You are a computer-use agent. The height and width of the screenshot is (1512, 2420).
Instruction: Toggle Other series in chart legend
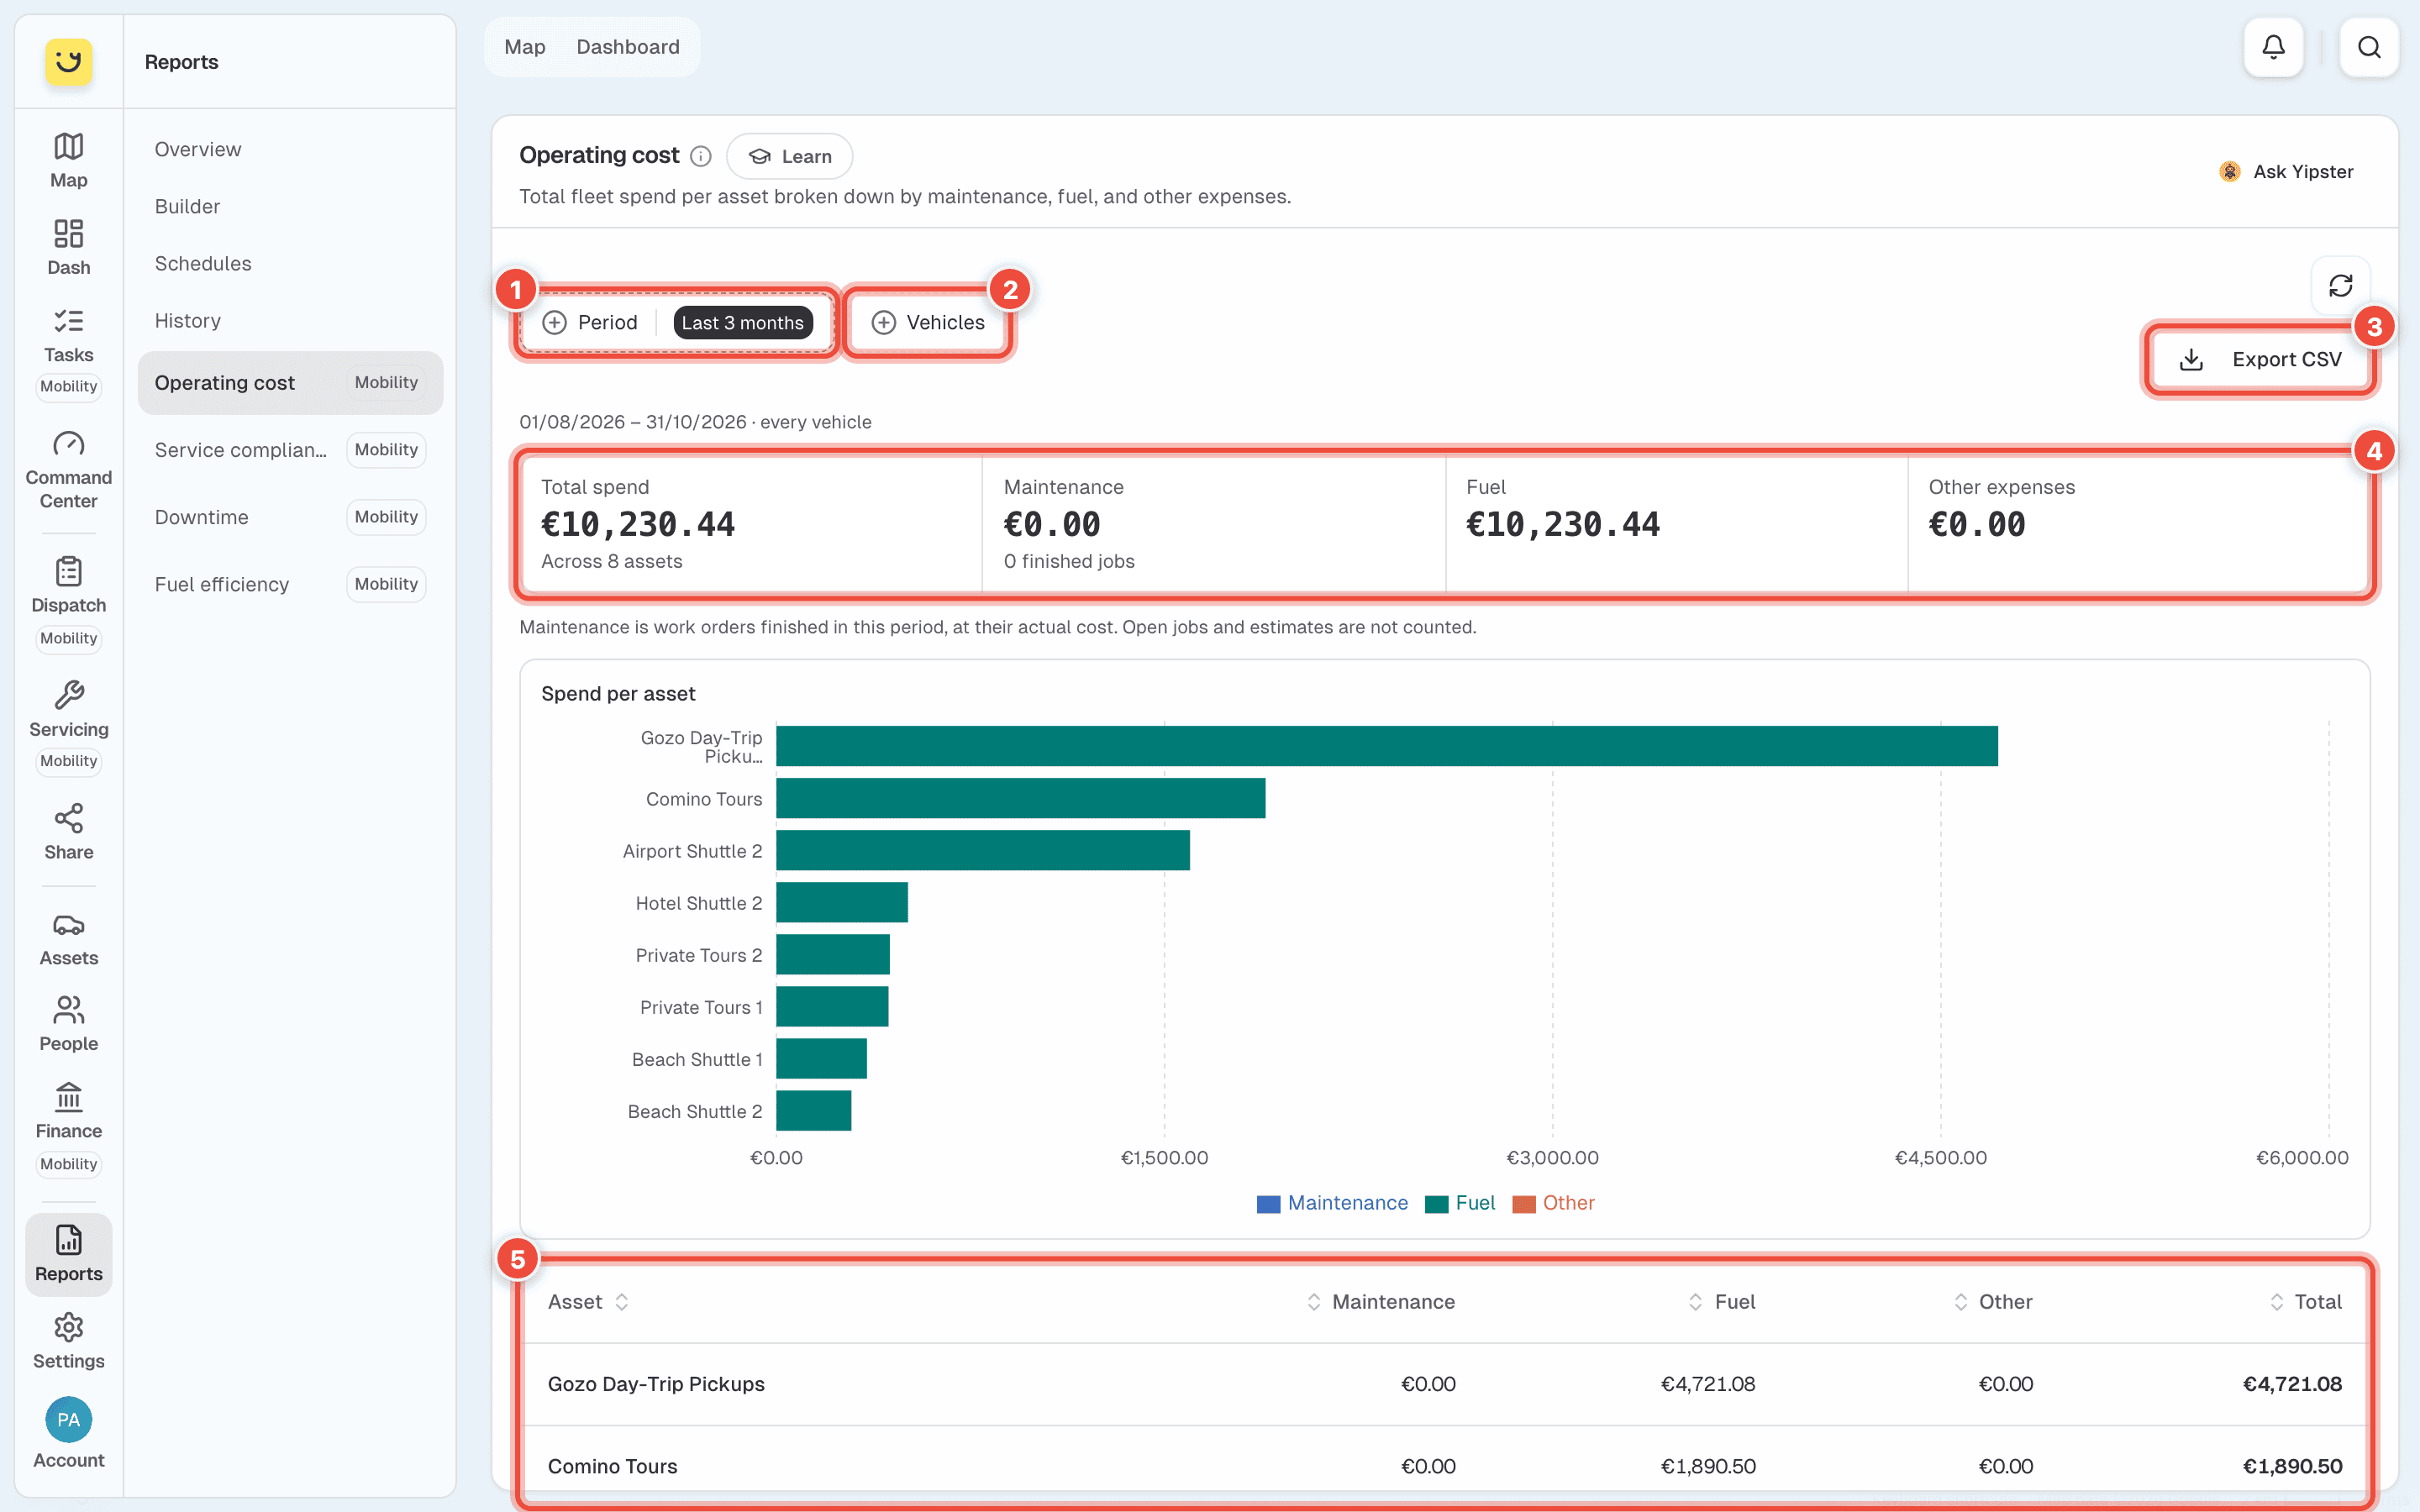click(1553, 1203)
